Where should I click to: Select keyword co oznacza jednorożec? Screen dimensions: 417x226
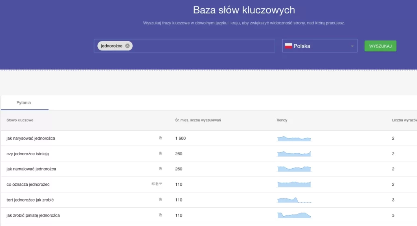click(28, 184)
